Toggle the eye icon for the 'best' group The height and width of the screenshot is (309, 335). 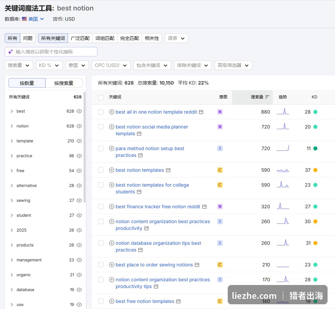coord(79,111)
